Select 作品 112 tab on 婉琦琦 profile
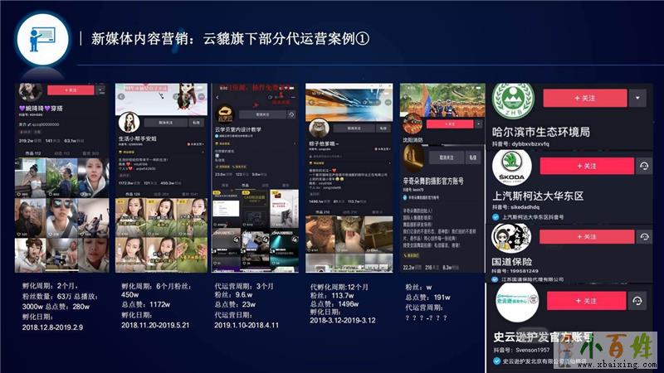Screen dimensions: 664x373 pyautogui.click(x=35, y=153)
